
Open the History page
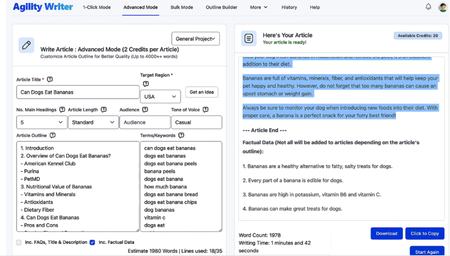pyautogui.click(x=289, y=7)
